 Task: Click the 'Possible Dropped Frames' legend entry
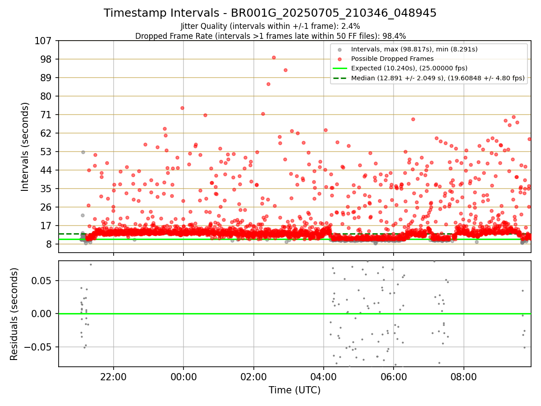[392, 59]
